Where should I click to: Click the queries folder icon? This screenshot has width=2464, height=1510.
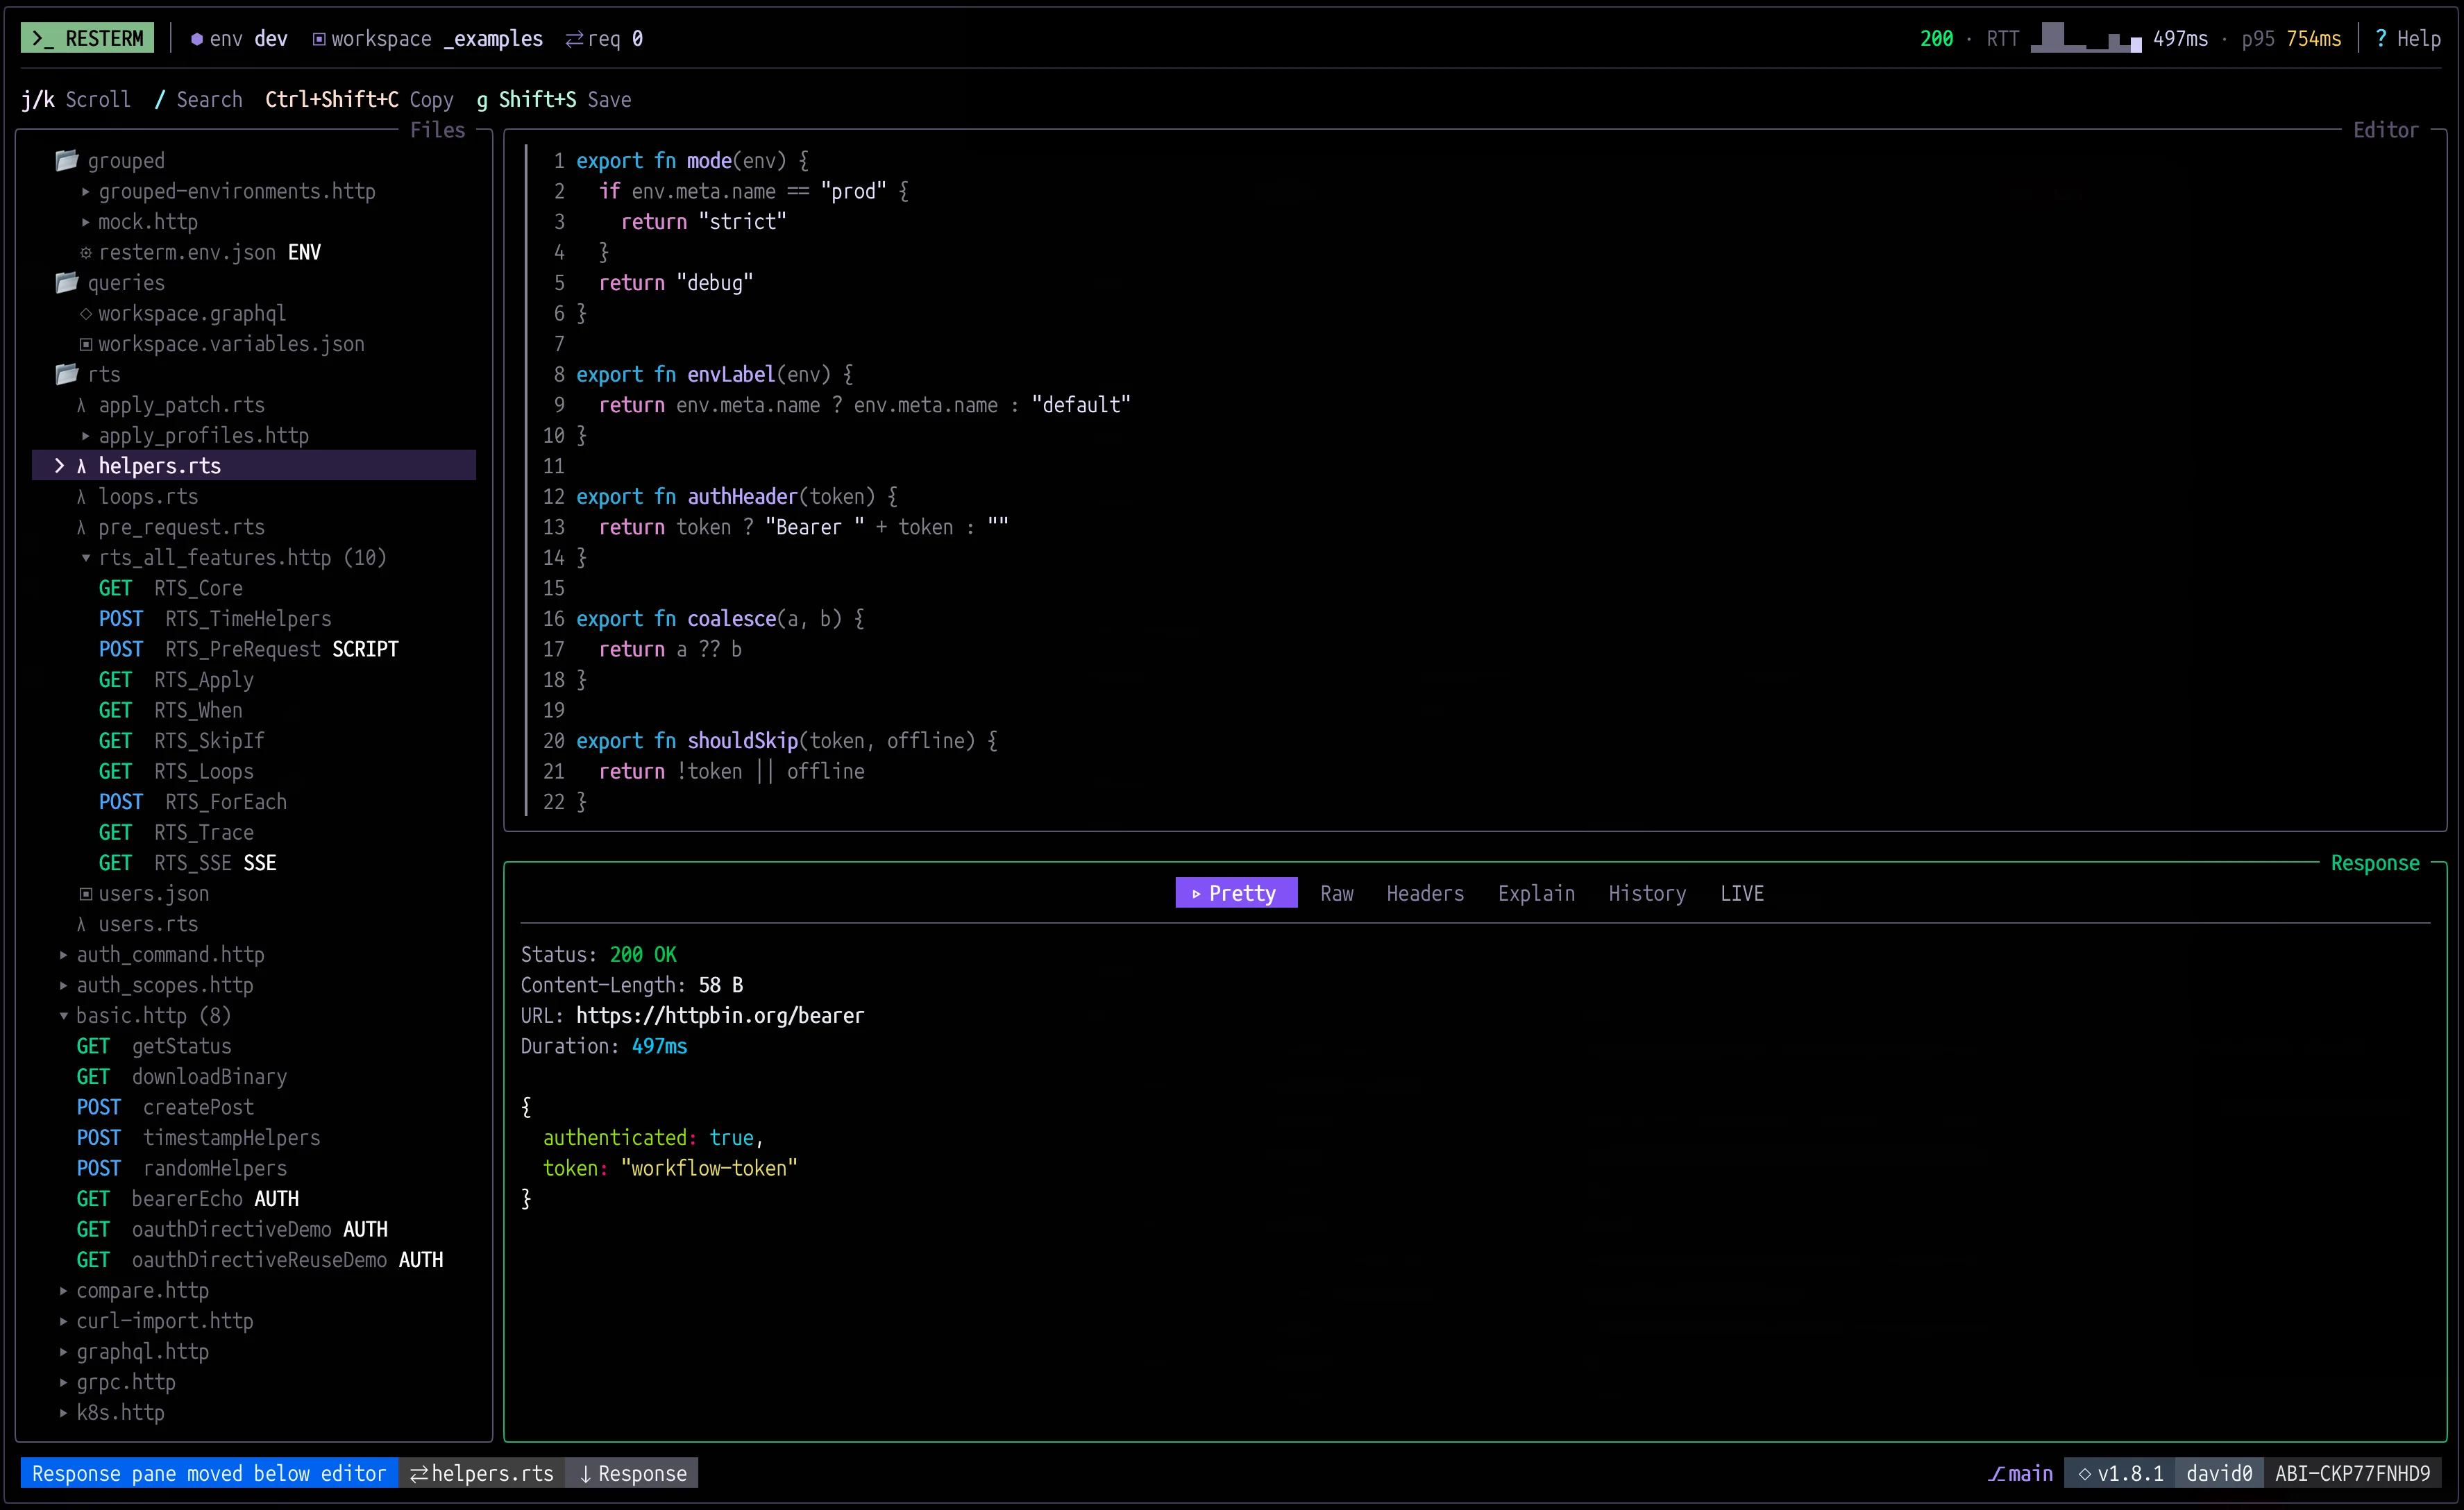tap(67, 282)
